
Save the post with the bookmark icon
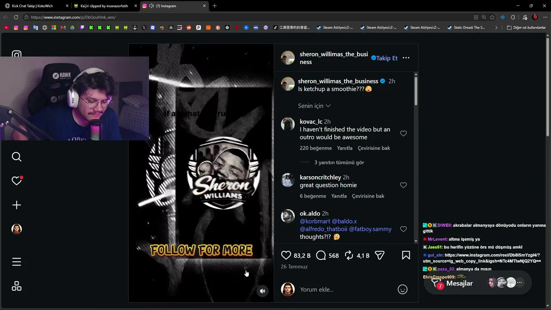(406, 255)
